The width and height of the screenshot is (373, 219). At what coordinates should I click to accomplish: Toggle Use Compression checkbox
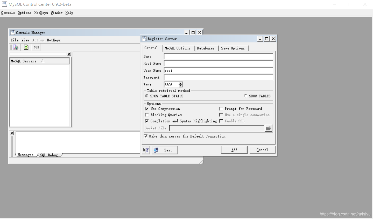[147, 109]
